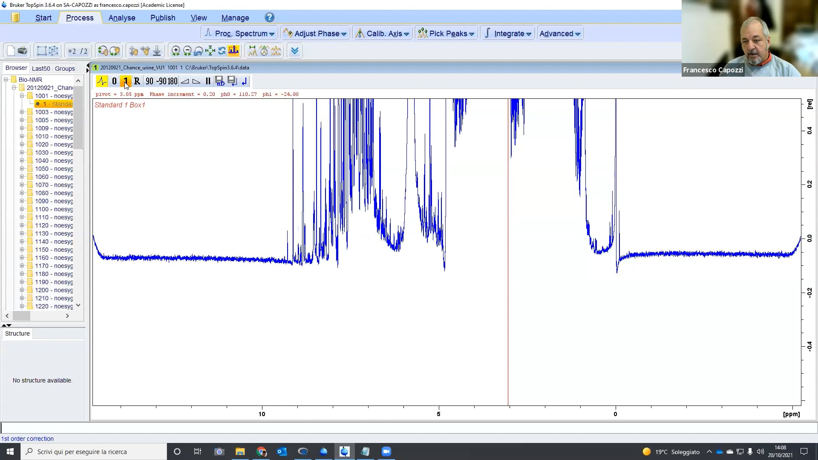Click the return without saving arrow icon

(x=244, y=81)
